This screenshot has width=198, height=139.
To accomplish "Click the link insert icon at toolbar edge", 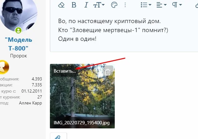I will tap(197, 5).
